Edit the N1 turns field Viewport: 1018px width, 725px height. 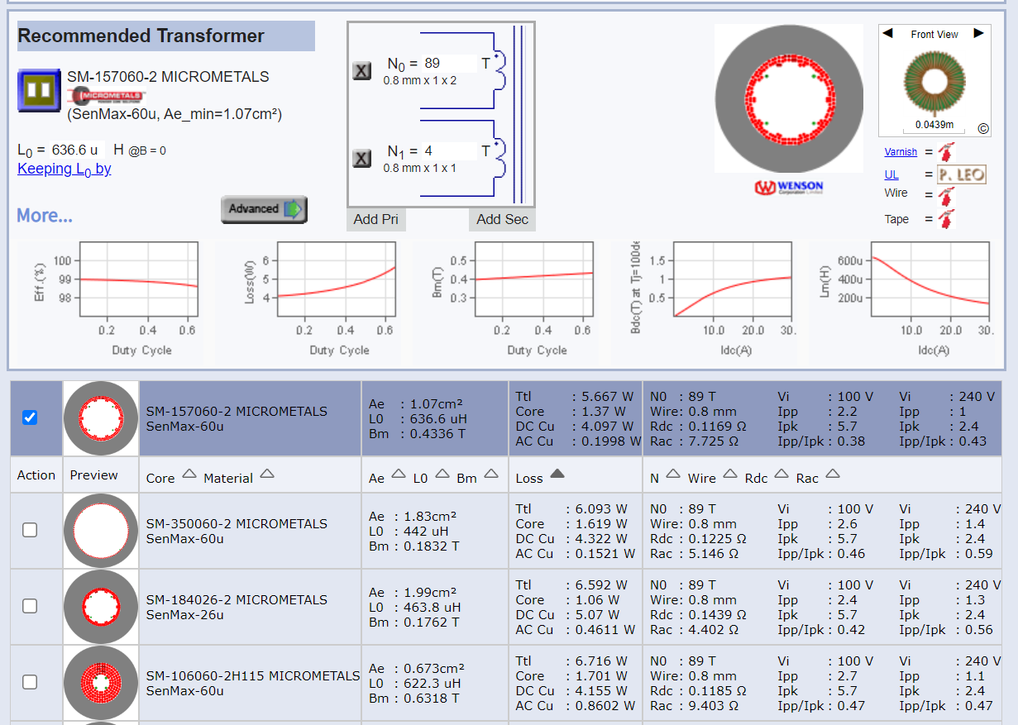tap(450, 151)
